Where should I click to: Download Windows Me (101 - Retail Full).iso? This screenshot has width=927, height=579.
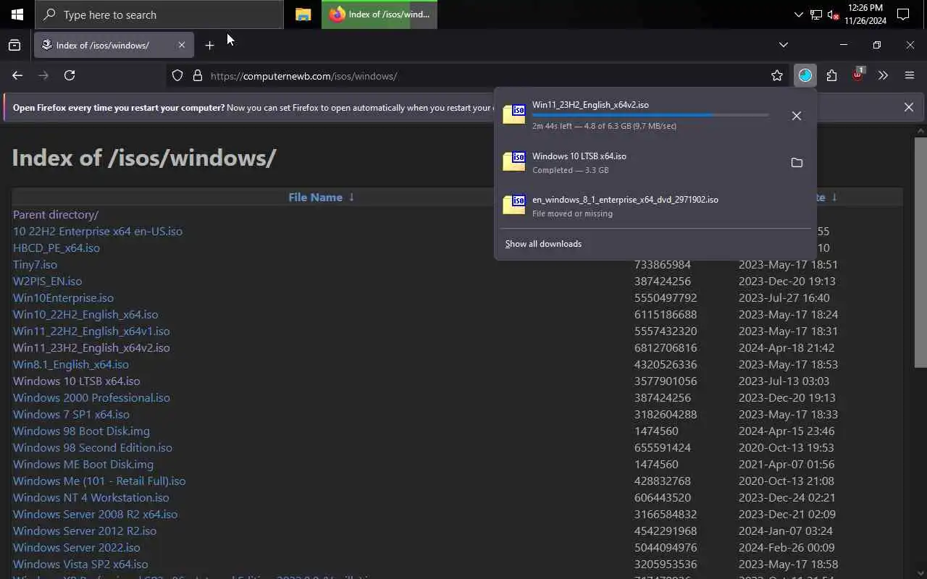[99, 481]
